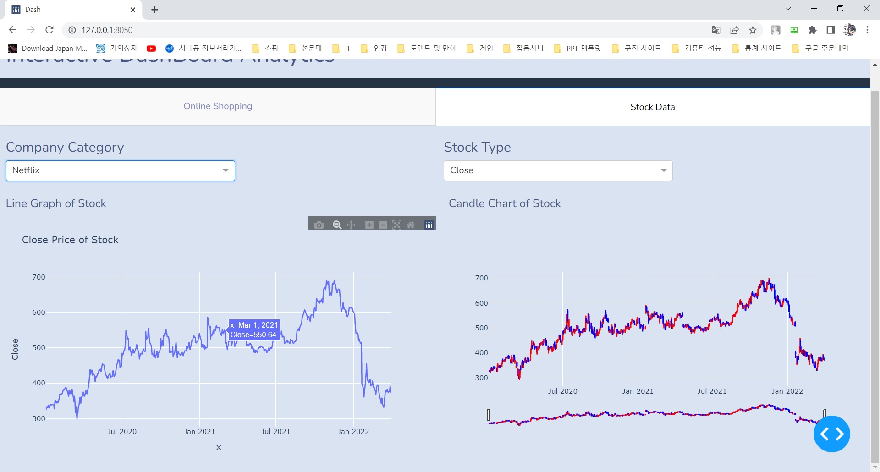
Task: Open the Download Japan M... bookmark
Action: pos(48,49)
